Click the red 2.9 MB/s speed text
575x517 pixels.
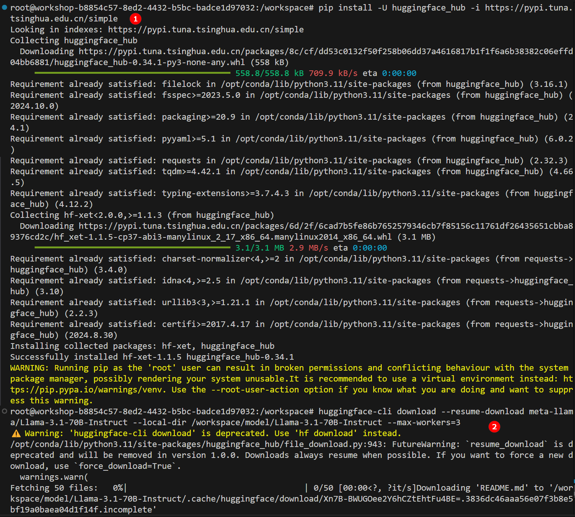pos(308,248)
